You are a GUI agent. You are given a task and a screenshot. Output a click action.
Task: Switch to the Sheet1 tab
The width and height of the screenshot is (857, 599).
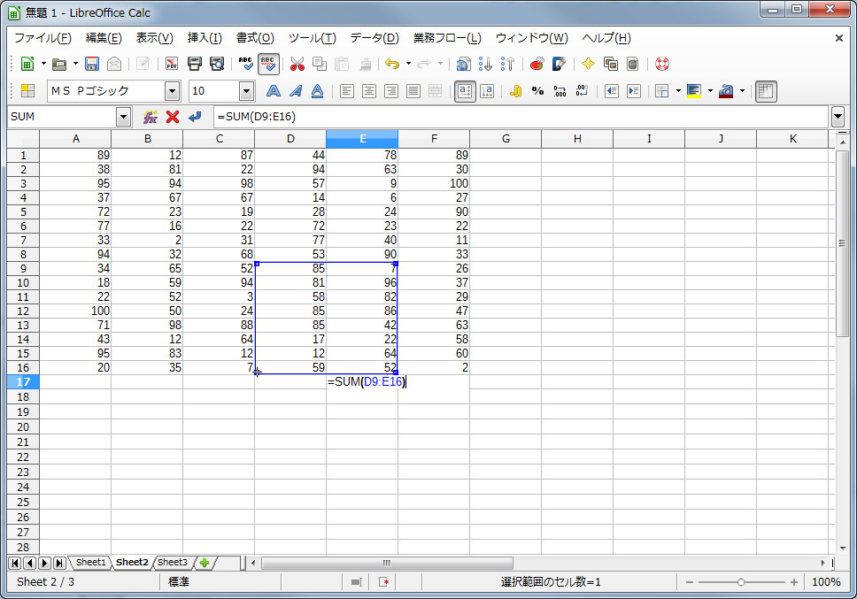[x=90, y=563]
